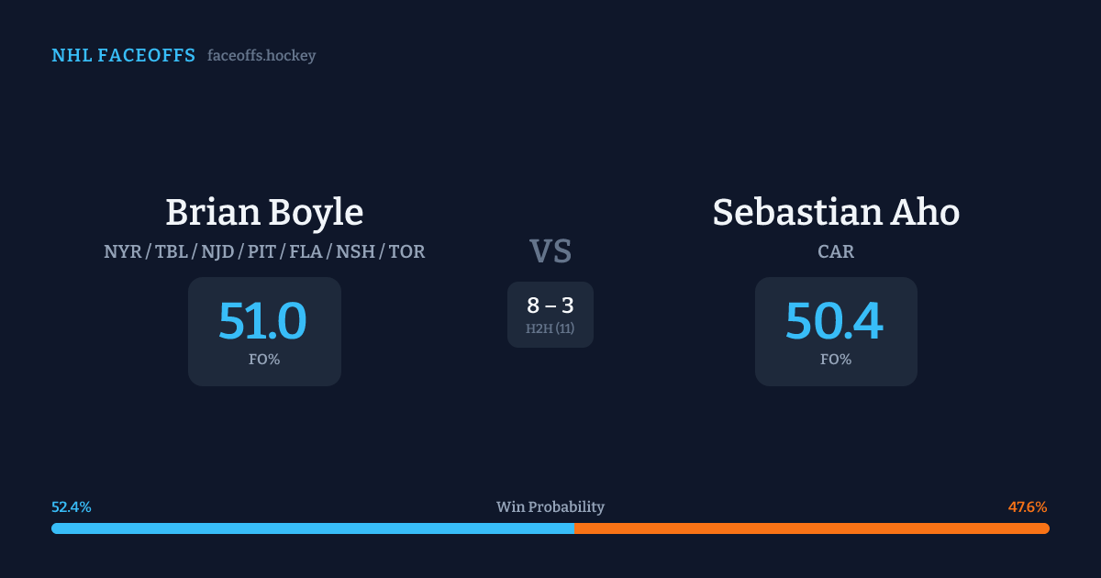This screenshot has width=1101, height=578.
Task: Select the Brian Boyle player name
Action: (x=264, y=213)
